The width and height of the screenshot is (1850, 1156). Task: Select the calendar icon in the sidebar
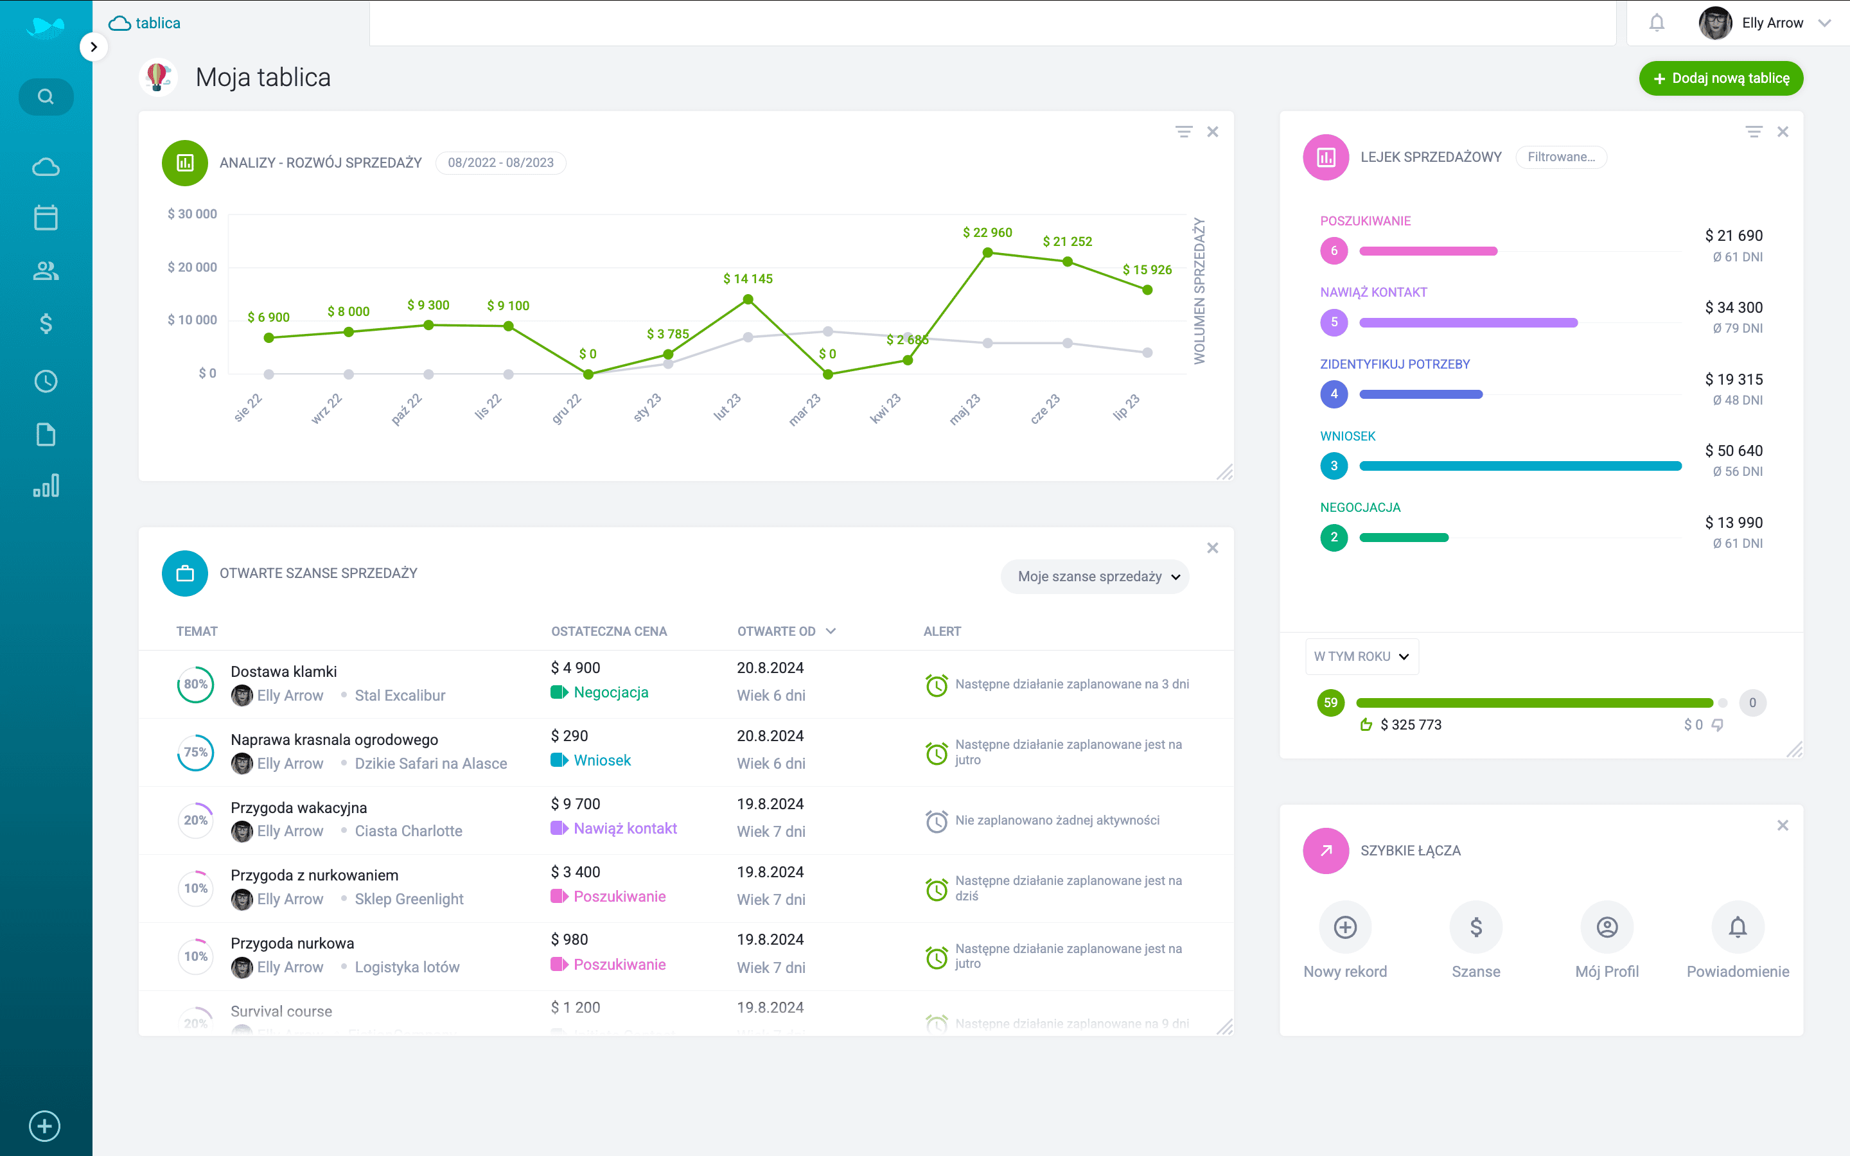pos(46,217)
